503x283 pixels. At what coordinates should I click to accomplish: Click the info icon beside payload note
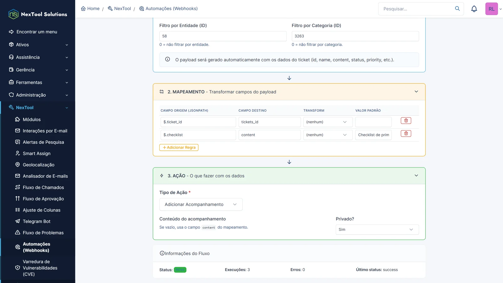click(168, 59)
